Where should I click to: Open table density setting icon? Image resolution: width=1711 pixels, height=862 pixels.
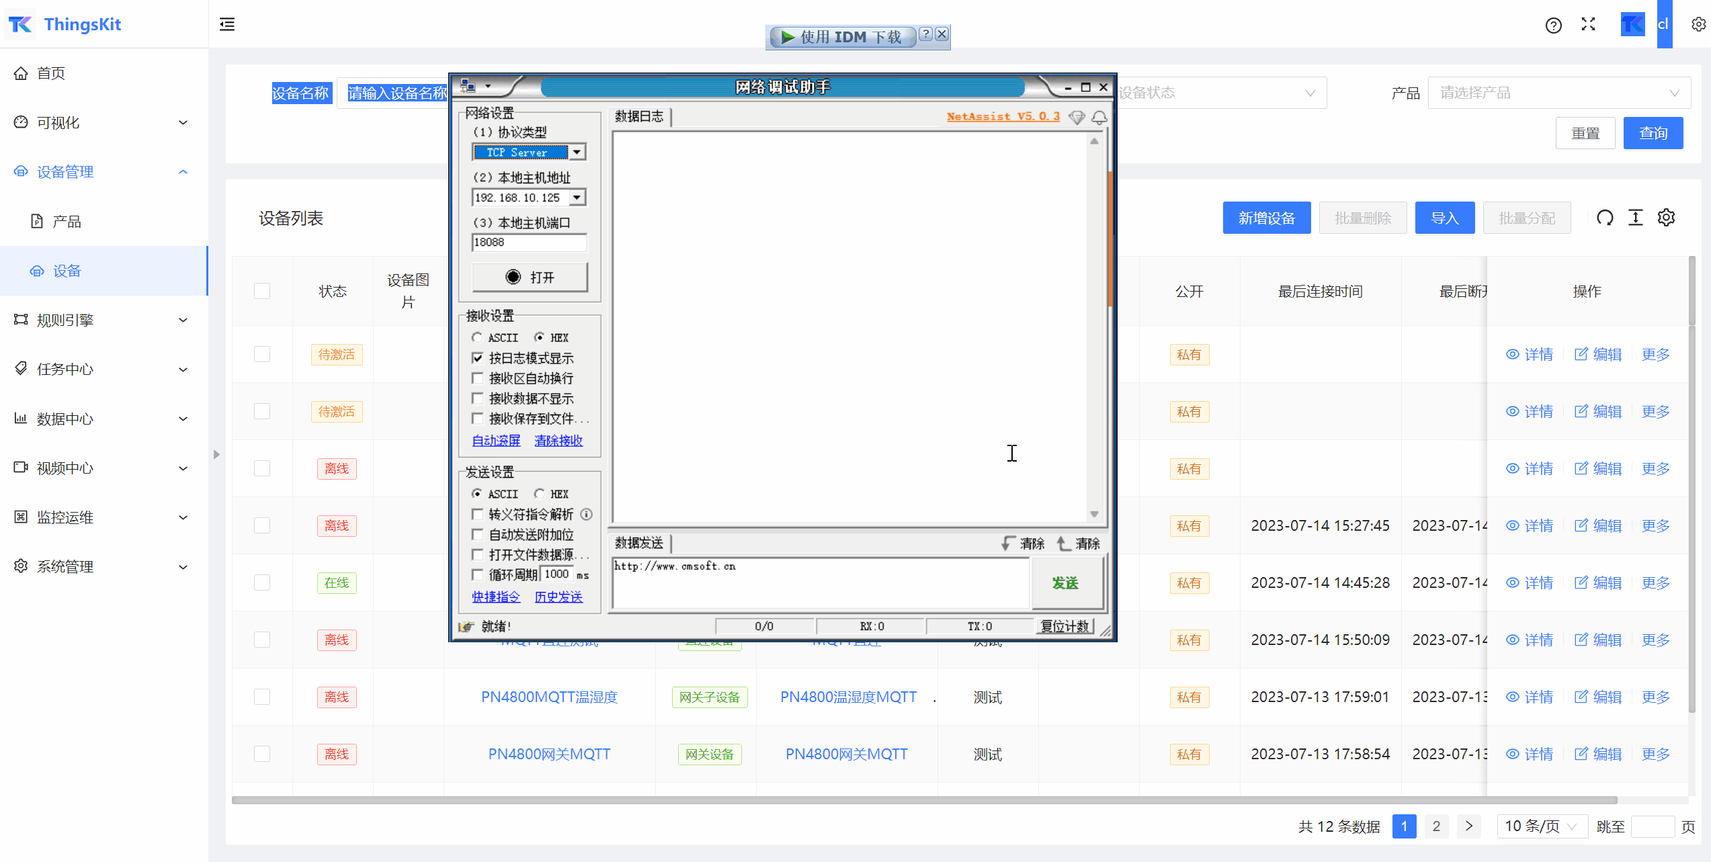[x=1636, y=218]
